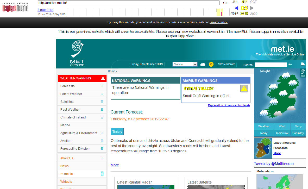The image size is (308, 189).
Task: Expand the Forecasting Division menu
Action: tap(102, 149)
